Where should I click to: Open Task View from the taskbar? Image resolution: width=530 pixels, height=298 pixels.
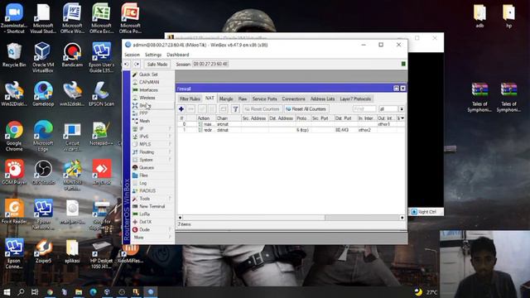click(35, 292)
